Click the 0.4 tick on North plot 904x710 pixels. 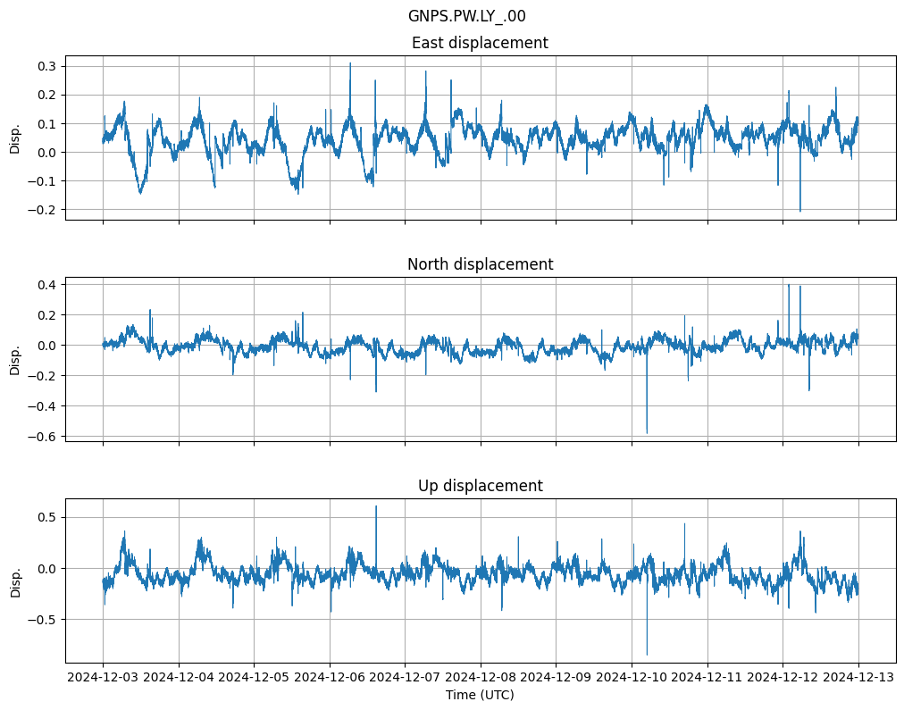[46, 285]
